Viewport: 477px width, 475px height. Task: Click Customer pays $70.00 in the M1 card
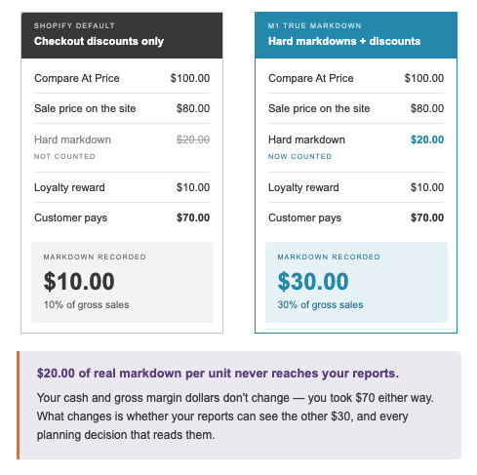[x=356, y=218]
